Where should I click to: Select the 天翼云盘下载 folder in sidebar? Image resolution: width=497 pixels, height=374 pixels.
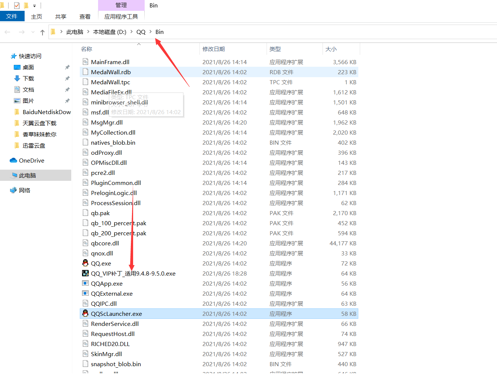click(40, 123)
